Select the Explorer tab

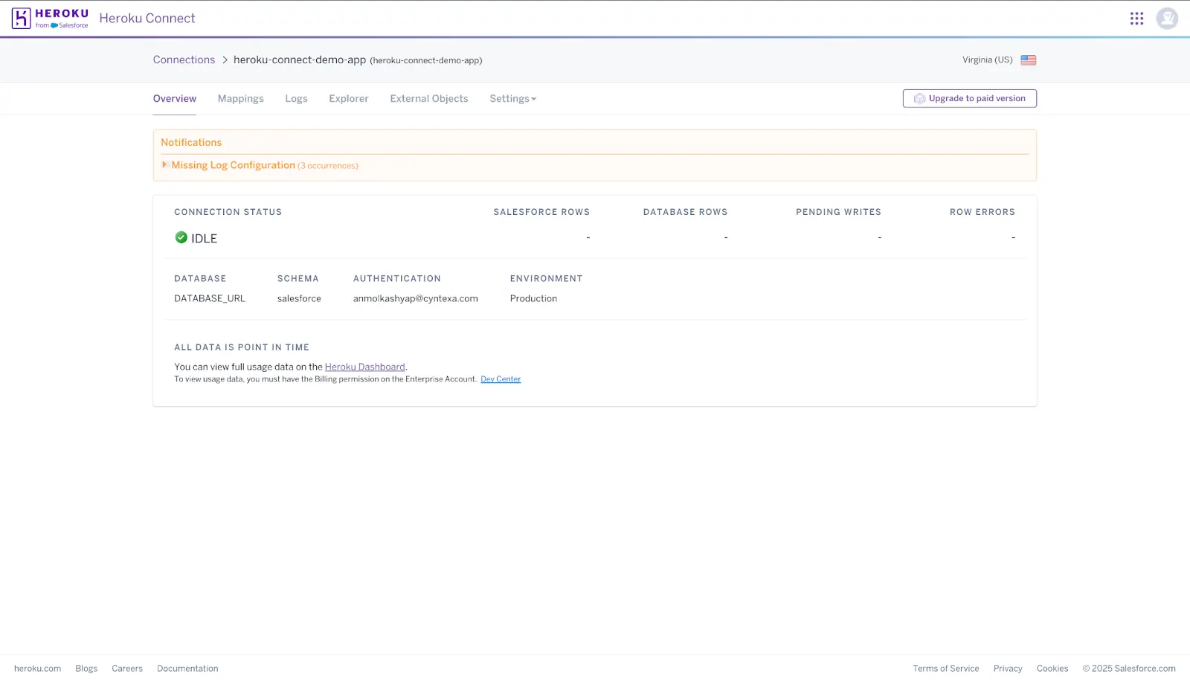[348, 98]
